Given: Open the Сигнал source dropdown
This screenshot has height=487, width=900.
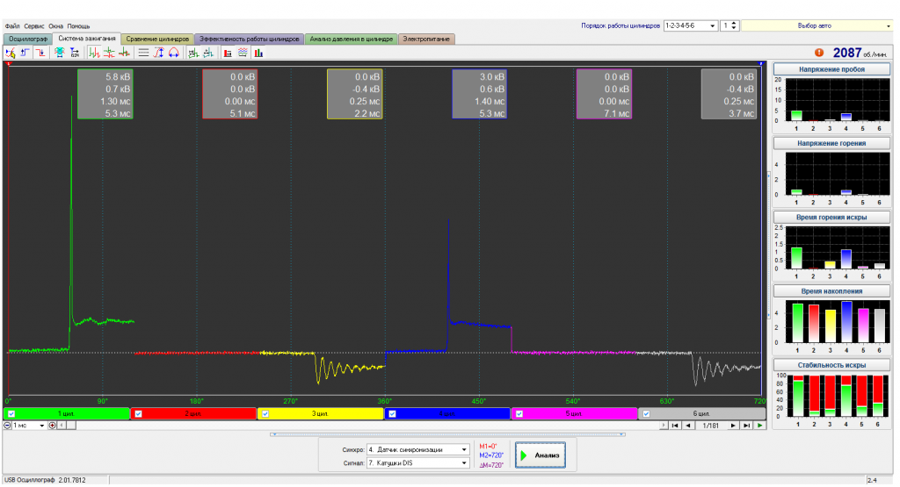Looking at the screenshot, I should click(417, 463).
